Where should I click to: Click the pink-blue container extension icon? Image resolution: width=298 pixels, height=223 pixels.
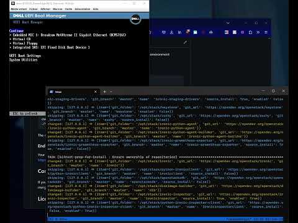227,32
